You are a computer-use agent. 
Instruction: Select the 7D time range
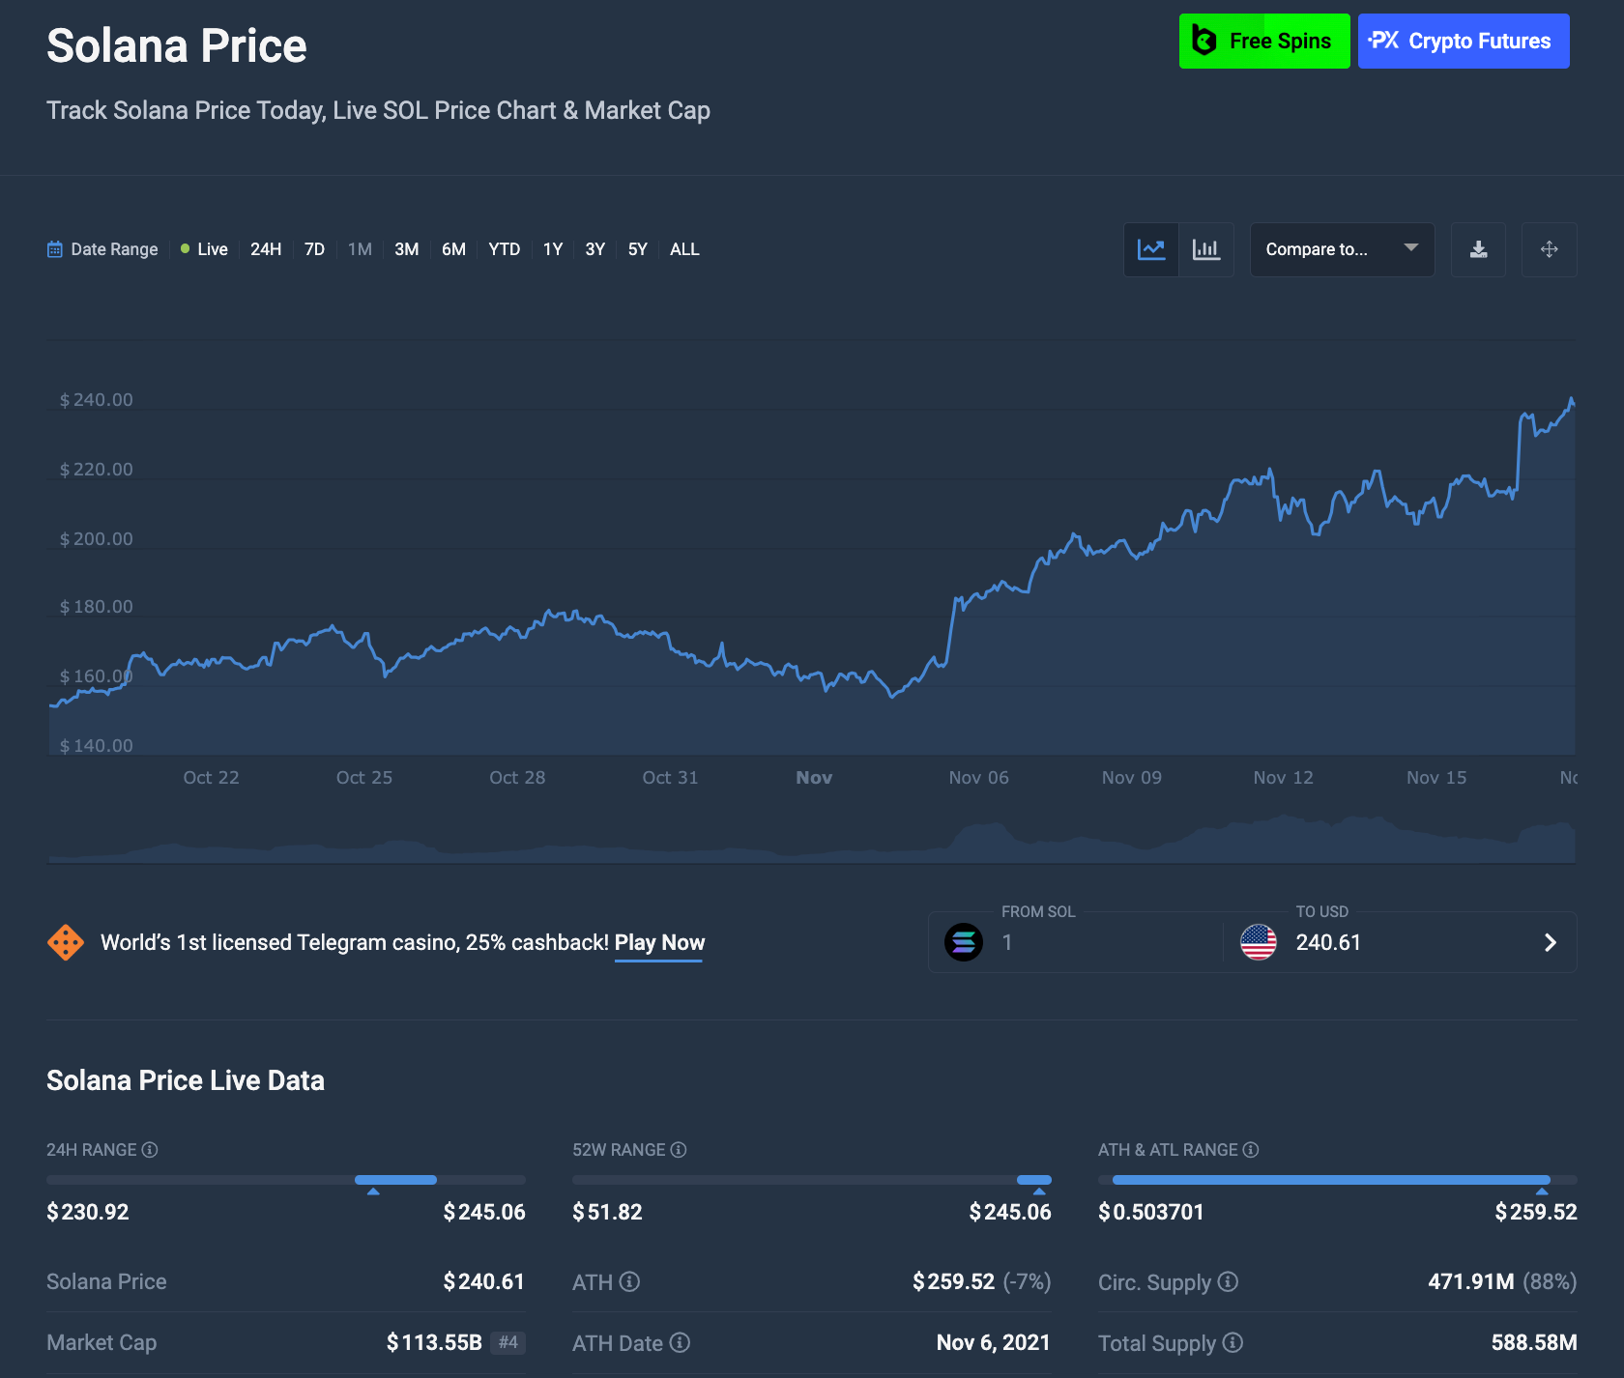tap(314, 249)
